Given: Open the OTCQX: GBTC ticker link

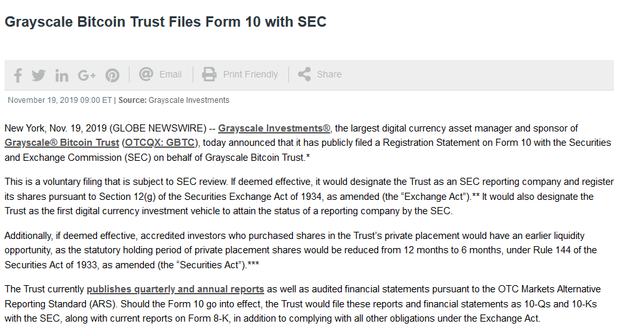Looking at the screenshot, I should point(159,142).
